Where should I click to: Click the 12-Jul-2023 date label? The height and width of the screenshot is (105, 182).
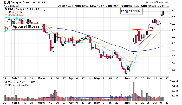tap(11, 6)
